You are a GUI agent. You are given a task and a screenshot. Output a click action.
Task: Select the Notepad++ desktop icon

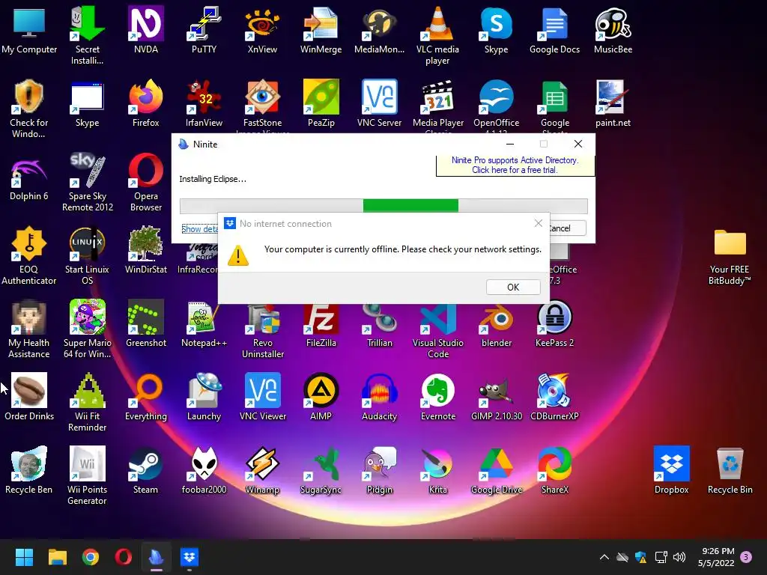(204, 323)
